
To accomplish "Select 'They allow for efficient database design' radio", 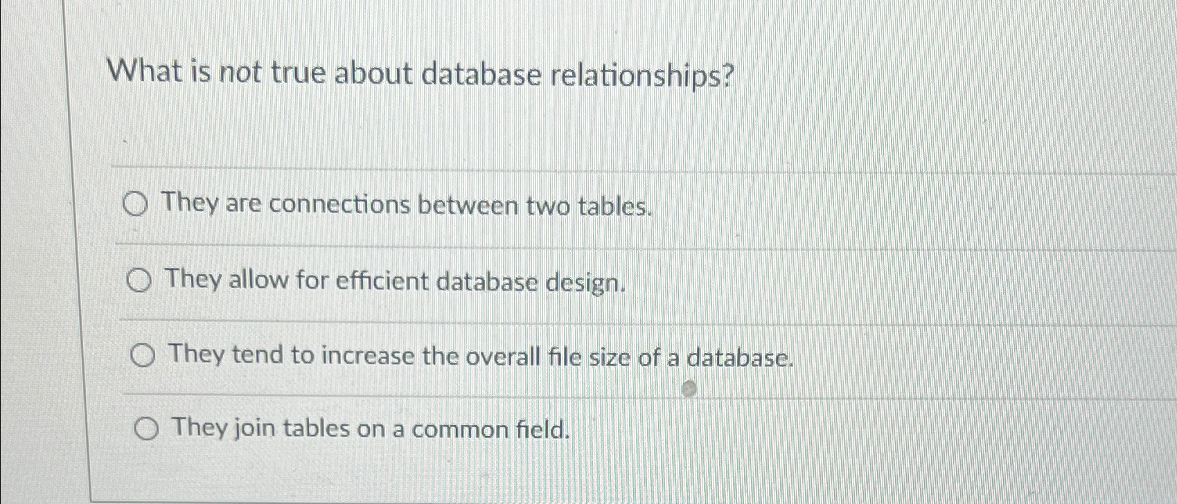I will click(x=139, y=281).
